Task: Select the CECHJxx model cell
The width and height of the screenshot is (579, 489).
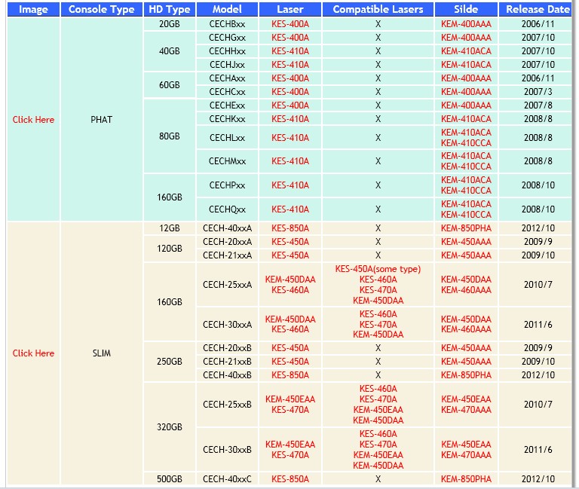Action: 227,65
